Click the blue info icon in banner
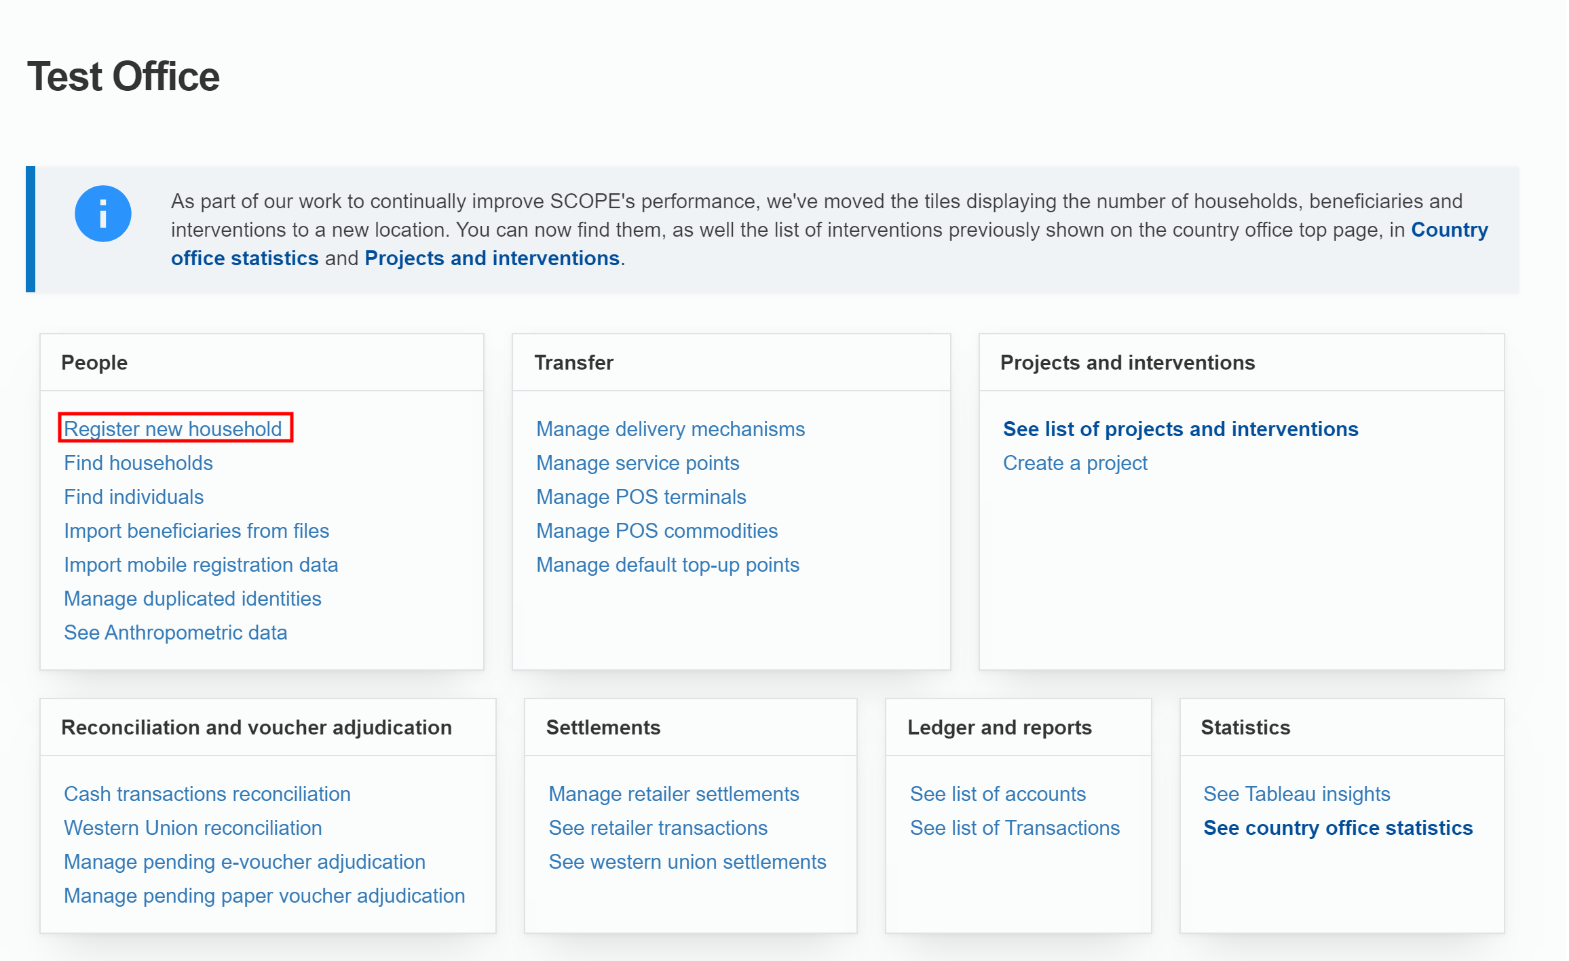This screenshot has width=1569, height=961. 102,214
